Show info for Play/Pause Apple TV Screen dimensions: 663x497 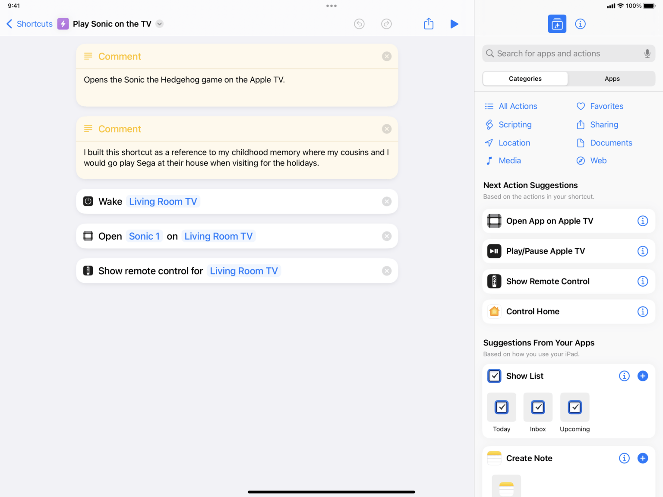(642, 251)
